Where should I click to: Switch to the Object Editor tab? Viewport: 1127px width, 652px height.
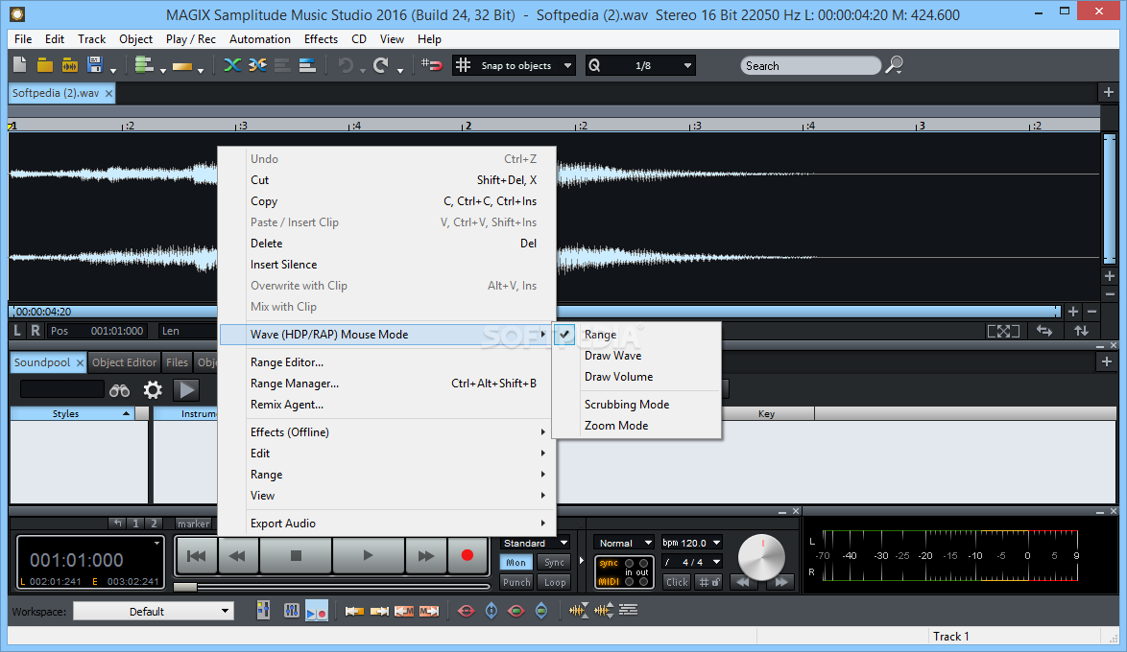124,362
